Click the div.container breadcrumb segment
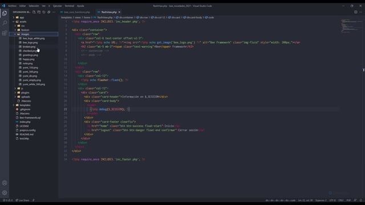This screenshot has width=365, height=205. pyautogui.click(x=124, y=18)
